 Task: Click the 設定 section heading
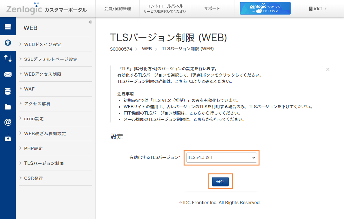[x=117, y=137]
